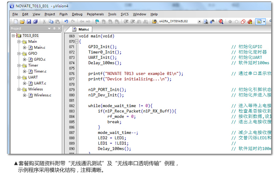The image size is (279, 178).
Task: Click the Cut icon
Action: click(x=44, y=22)
